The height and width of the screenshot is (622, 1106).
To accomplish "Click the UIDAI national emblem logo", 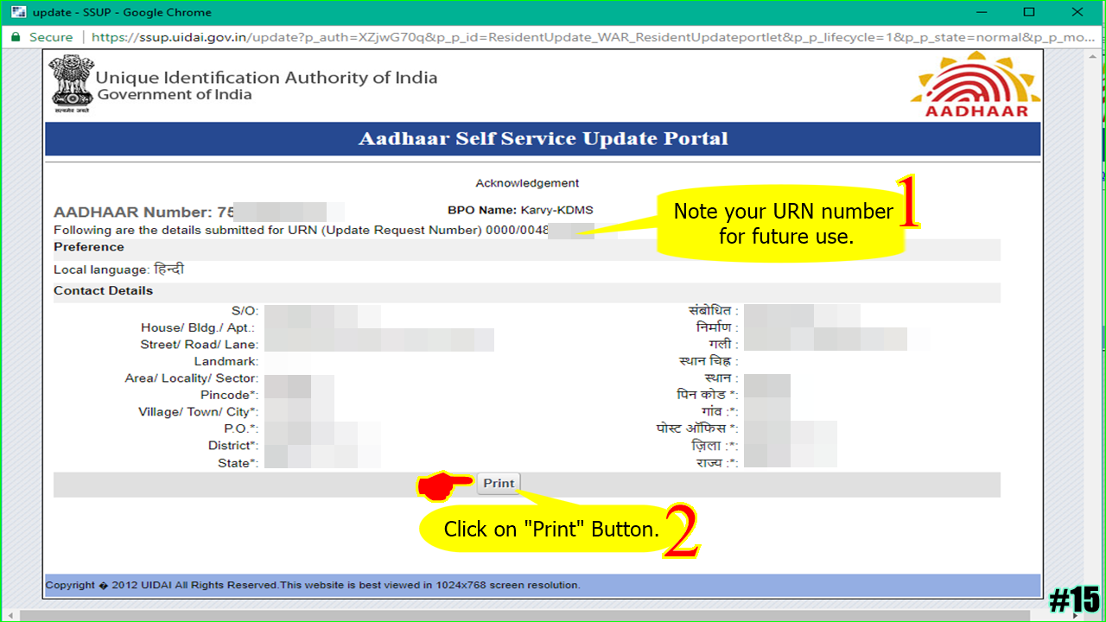I will click(x=70, y=83).
